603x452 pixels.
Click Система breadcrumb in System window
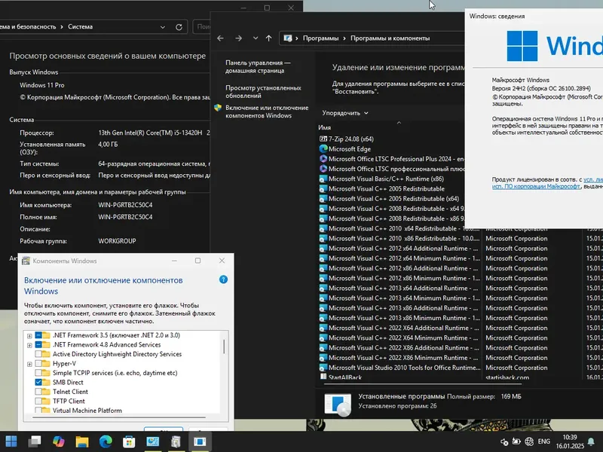coord(80,26)
